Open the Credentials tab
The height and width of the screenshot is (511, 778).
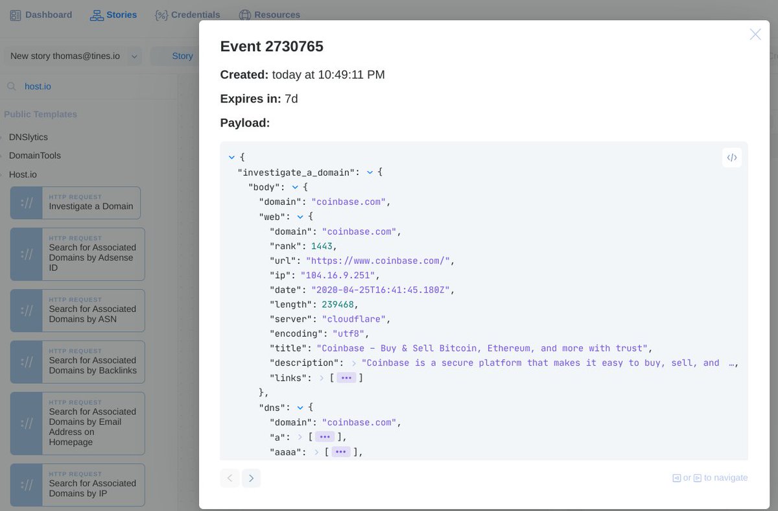tap(188, 14)
